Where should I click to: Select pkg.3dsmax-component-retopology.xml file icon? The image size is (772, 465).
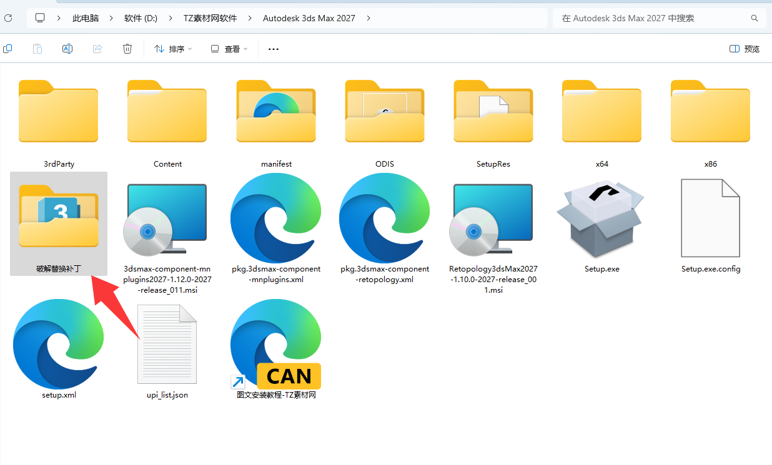385,218
